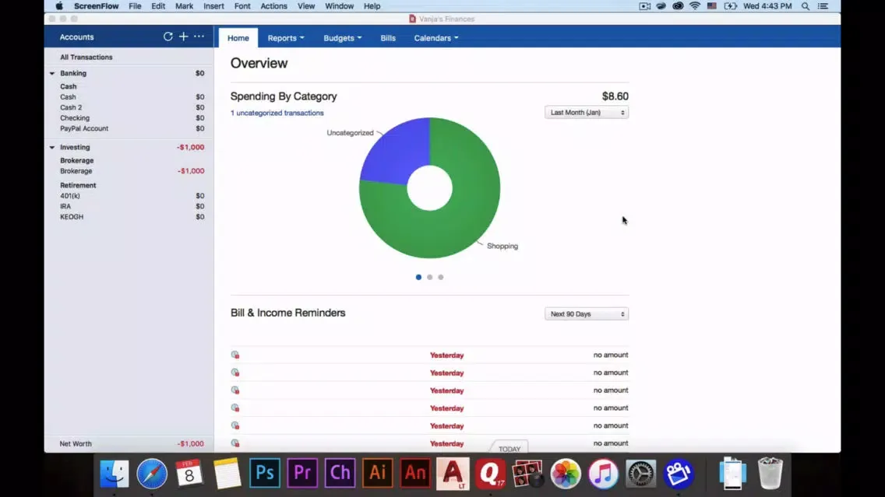Image resolution: width=885 pixels, height=497 pixels.
Task: Click the 1 uncategorized transactions link
Action: pos(277,113)
